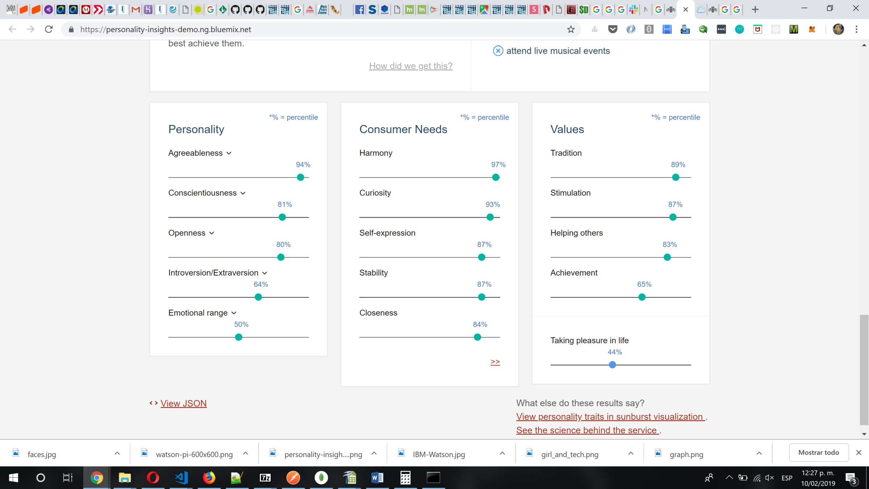Show more Consumer Needs with >> link

pos(495,361)
